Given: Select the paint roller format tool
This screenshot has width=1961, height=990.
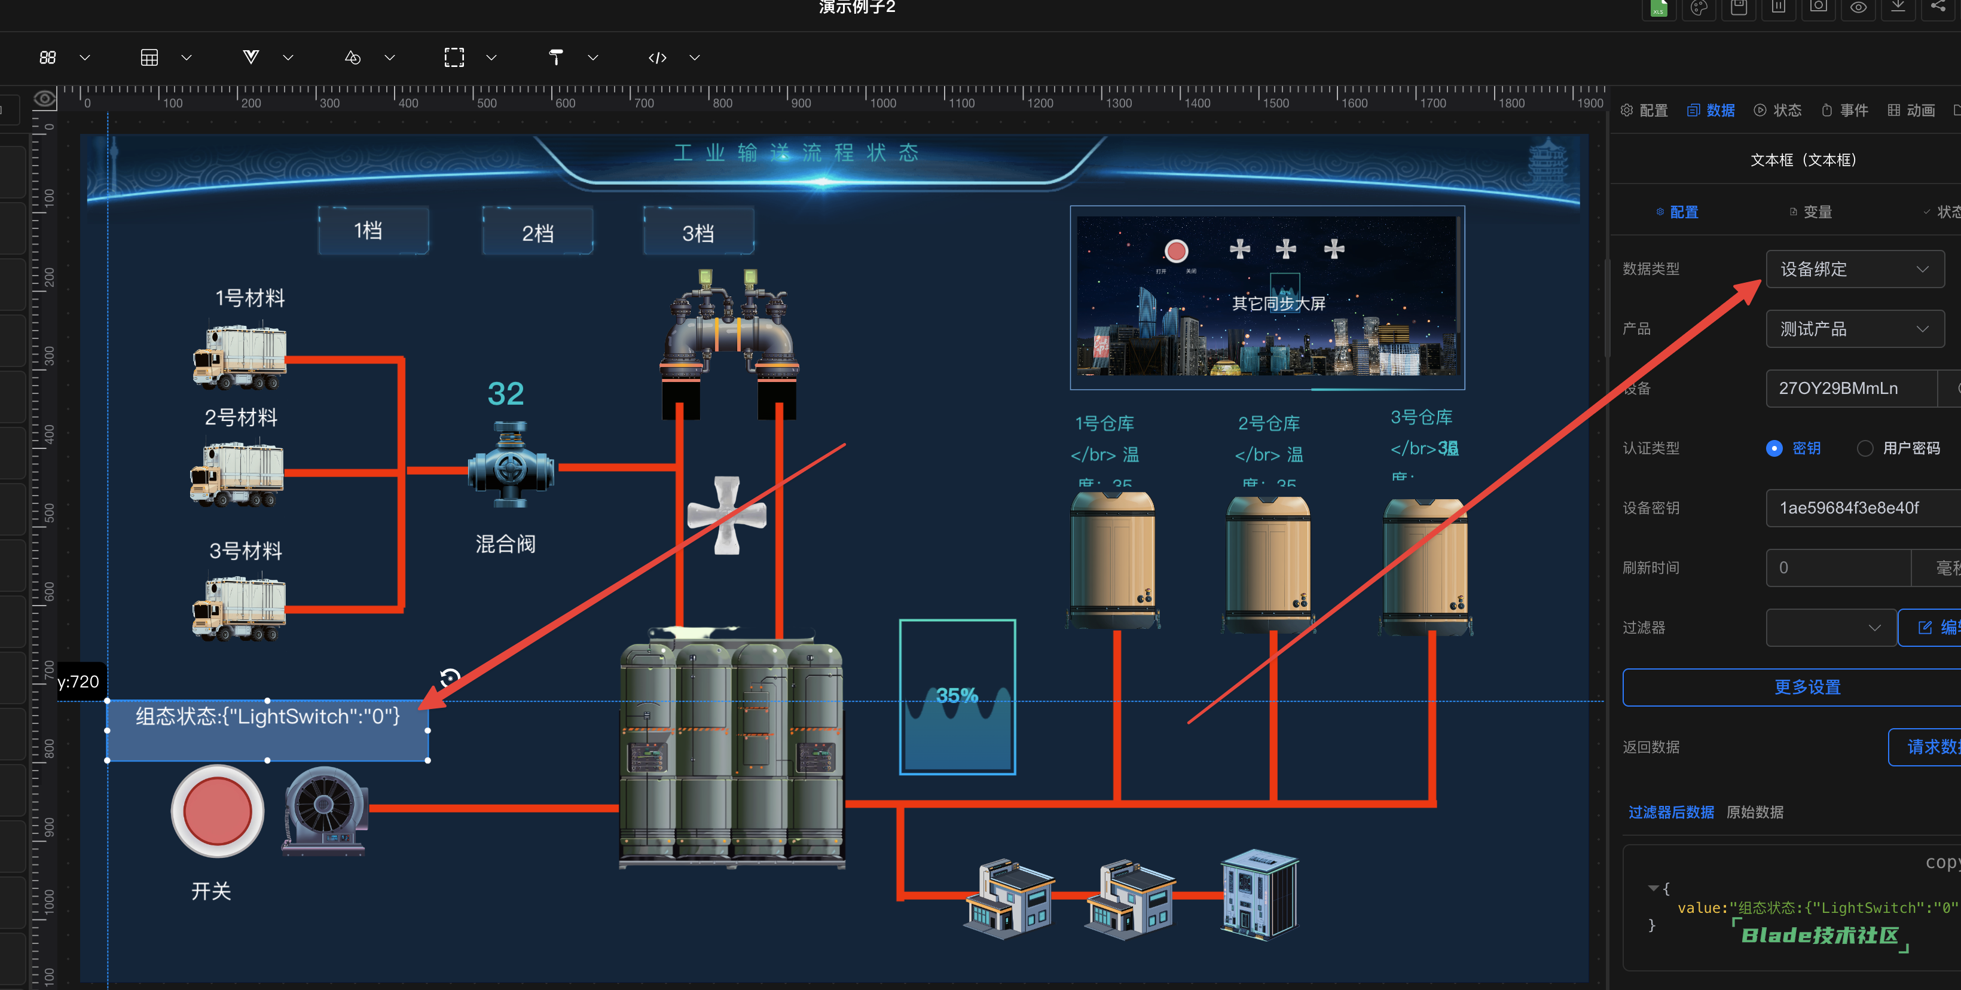Looking at the screenshot, I should coord(556,58).
